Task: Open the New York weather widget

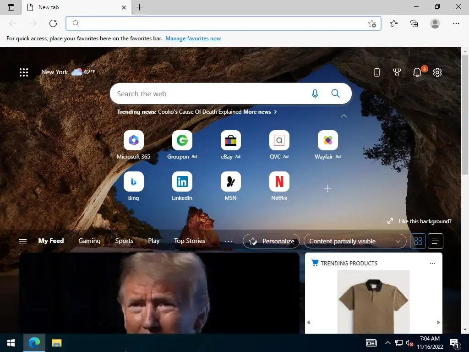Action: 68,72
